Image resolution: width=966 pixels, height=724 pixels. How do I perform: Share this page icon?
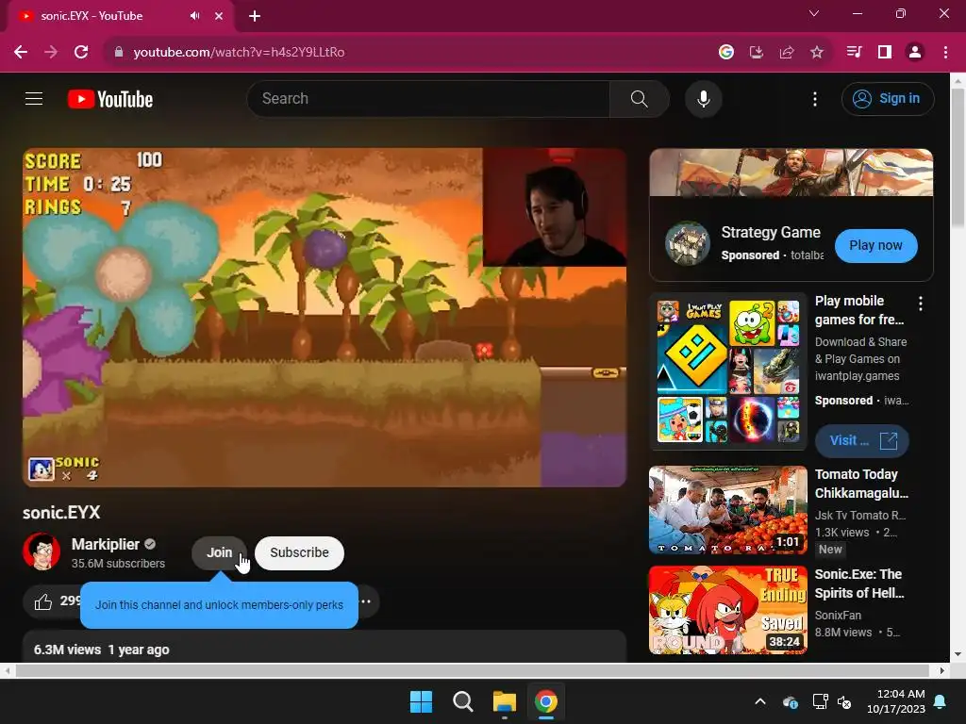tap(787, 53)
